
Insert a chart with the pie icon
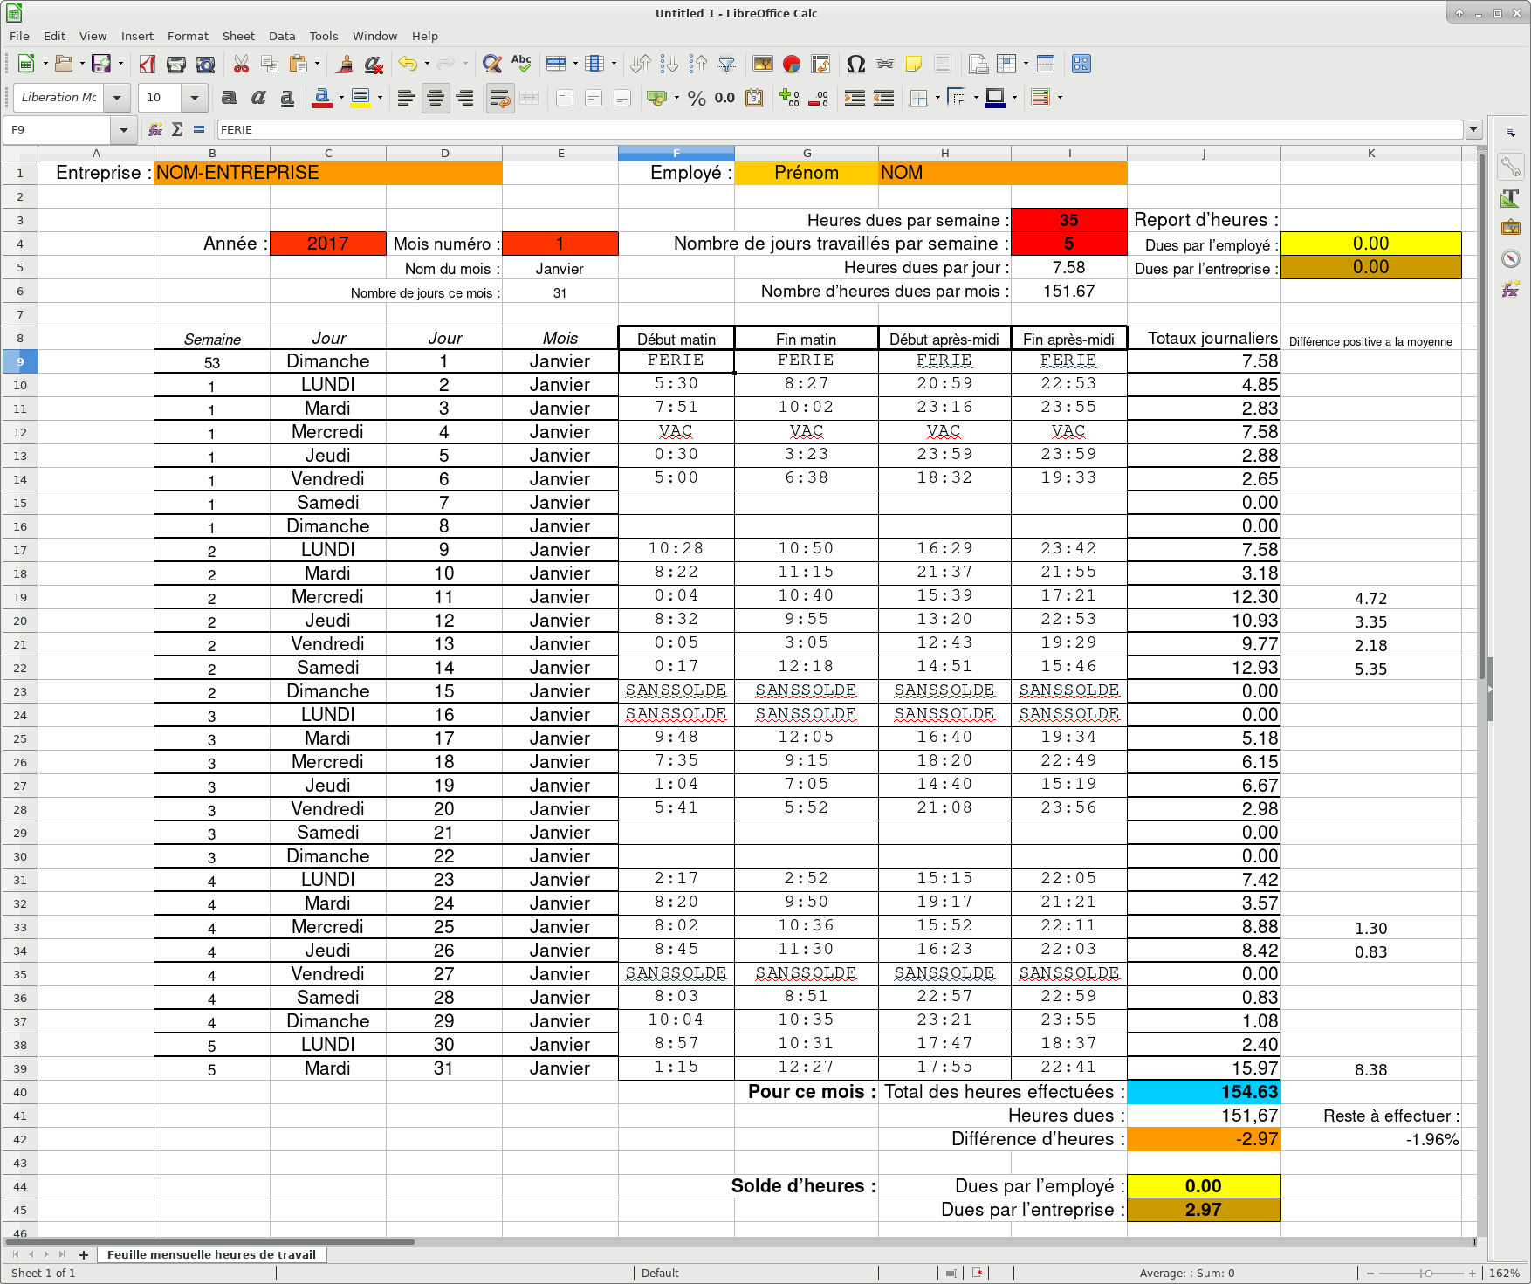792,64
